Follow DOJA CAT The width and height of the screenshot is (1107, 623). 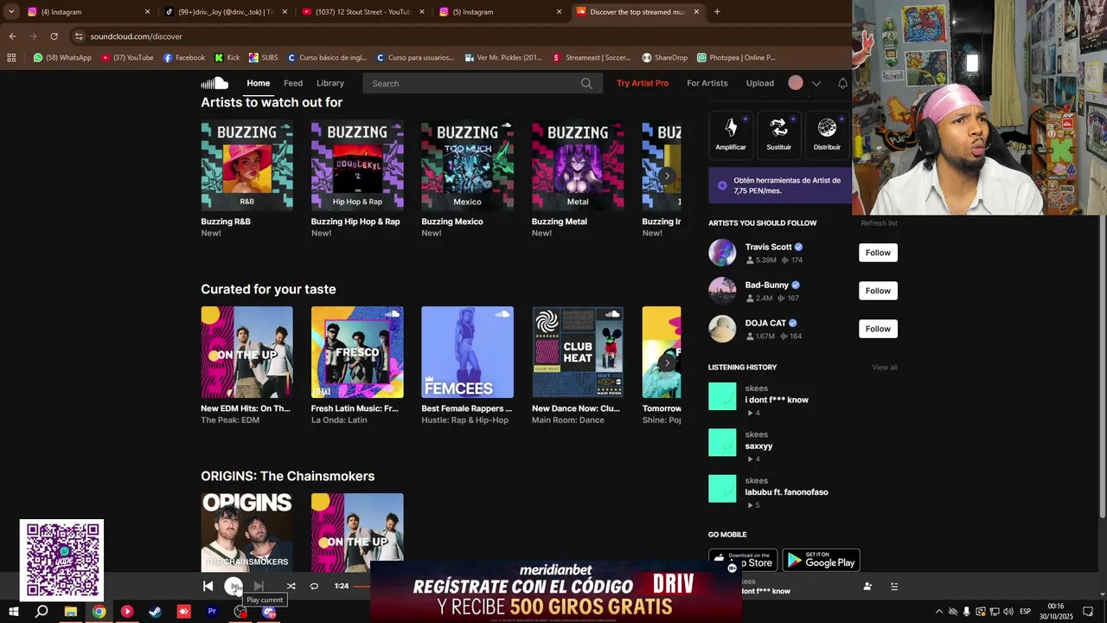878,329
